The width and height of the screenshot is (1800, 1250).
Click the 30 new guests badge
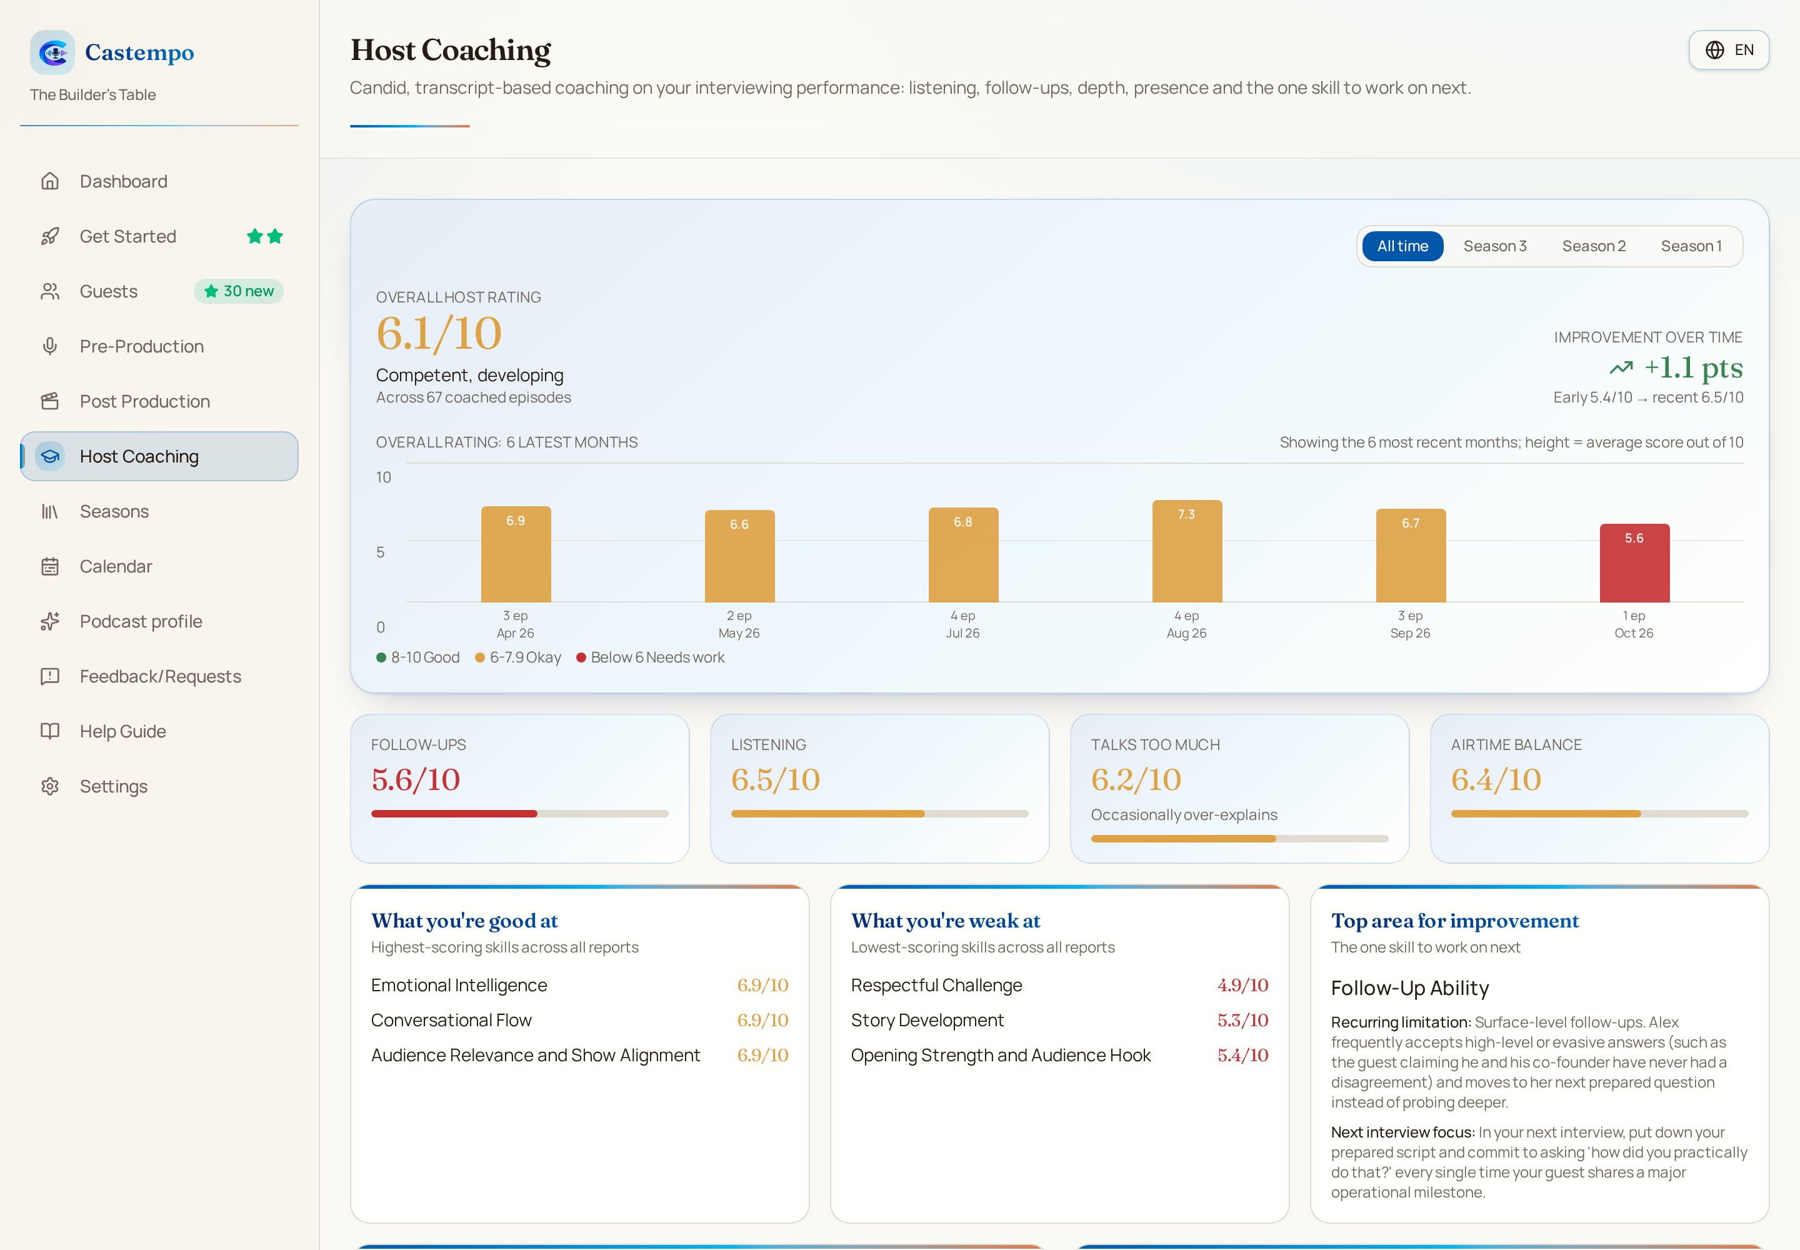pyautogui.click(x=238, y=291)
